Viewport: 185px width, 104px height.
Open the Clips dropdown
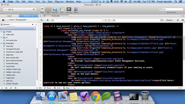[67, 88]
